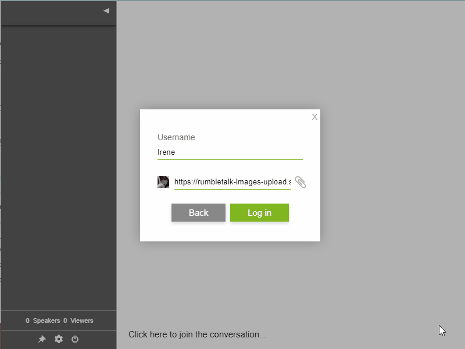Click the dark sidebar header bar
This screenshot has height=349, width=465.
(x=52, y=12)
